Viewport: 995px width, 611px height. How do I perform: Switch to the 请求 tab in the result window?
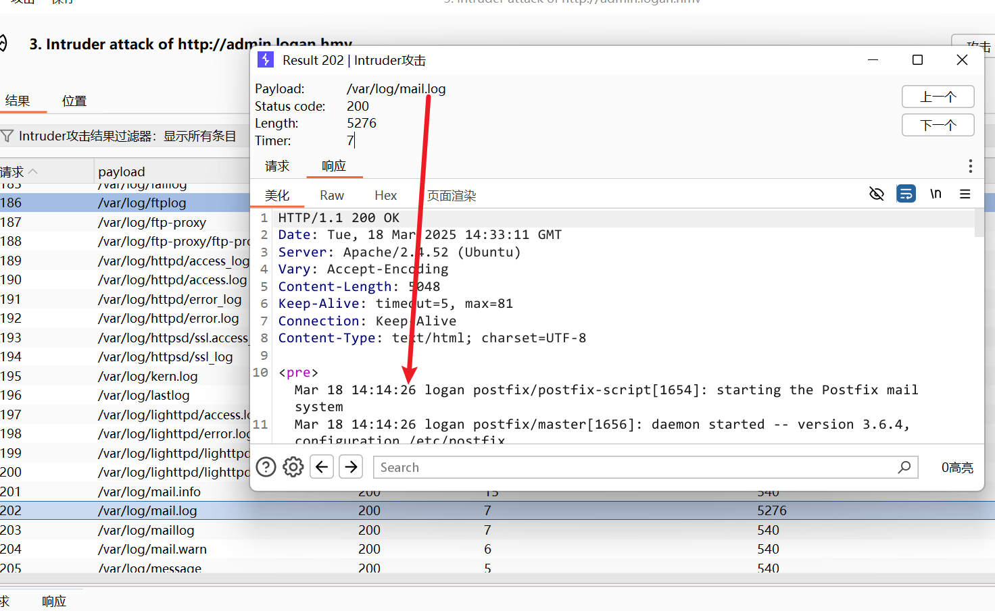coord(277,166)
